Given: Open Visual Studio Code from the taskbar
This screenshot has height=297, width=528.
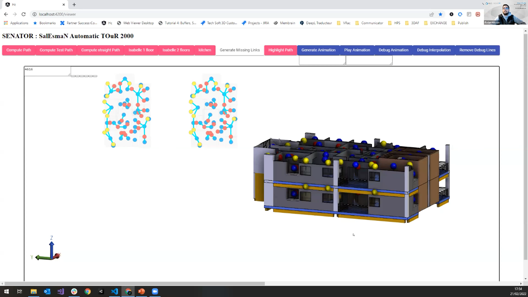Looking at the screenshot, I should pyautogui.click(x=114, y=291).
